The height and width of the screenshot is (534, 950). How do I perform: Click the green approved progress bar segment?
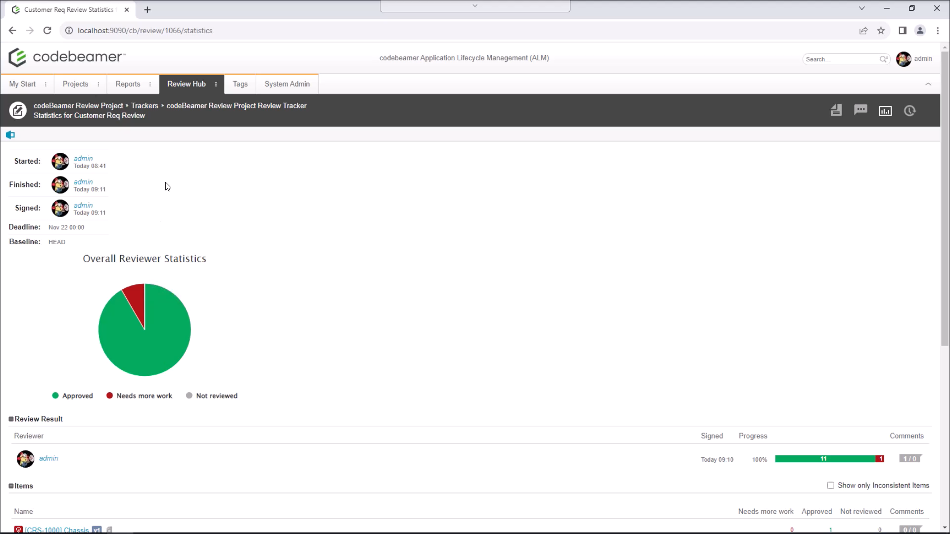[x=825, y=459]
